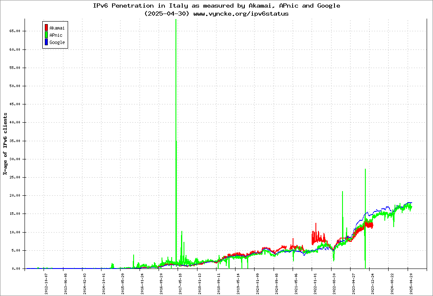Click the green APnic legend swatch
The width and height of the screenshot is (433, 296).
(x=46, y=35)
